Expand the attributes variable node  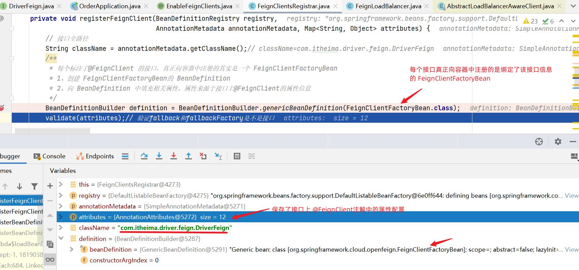pyautogui.click(x=61, y=217)
